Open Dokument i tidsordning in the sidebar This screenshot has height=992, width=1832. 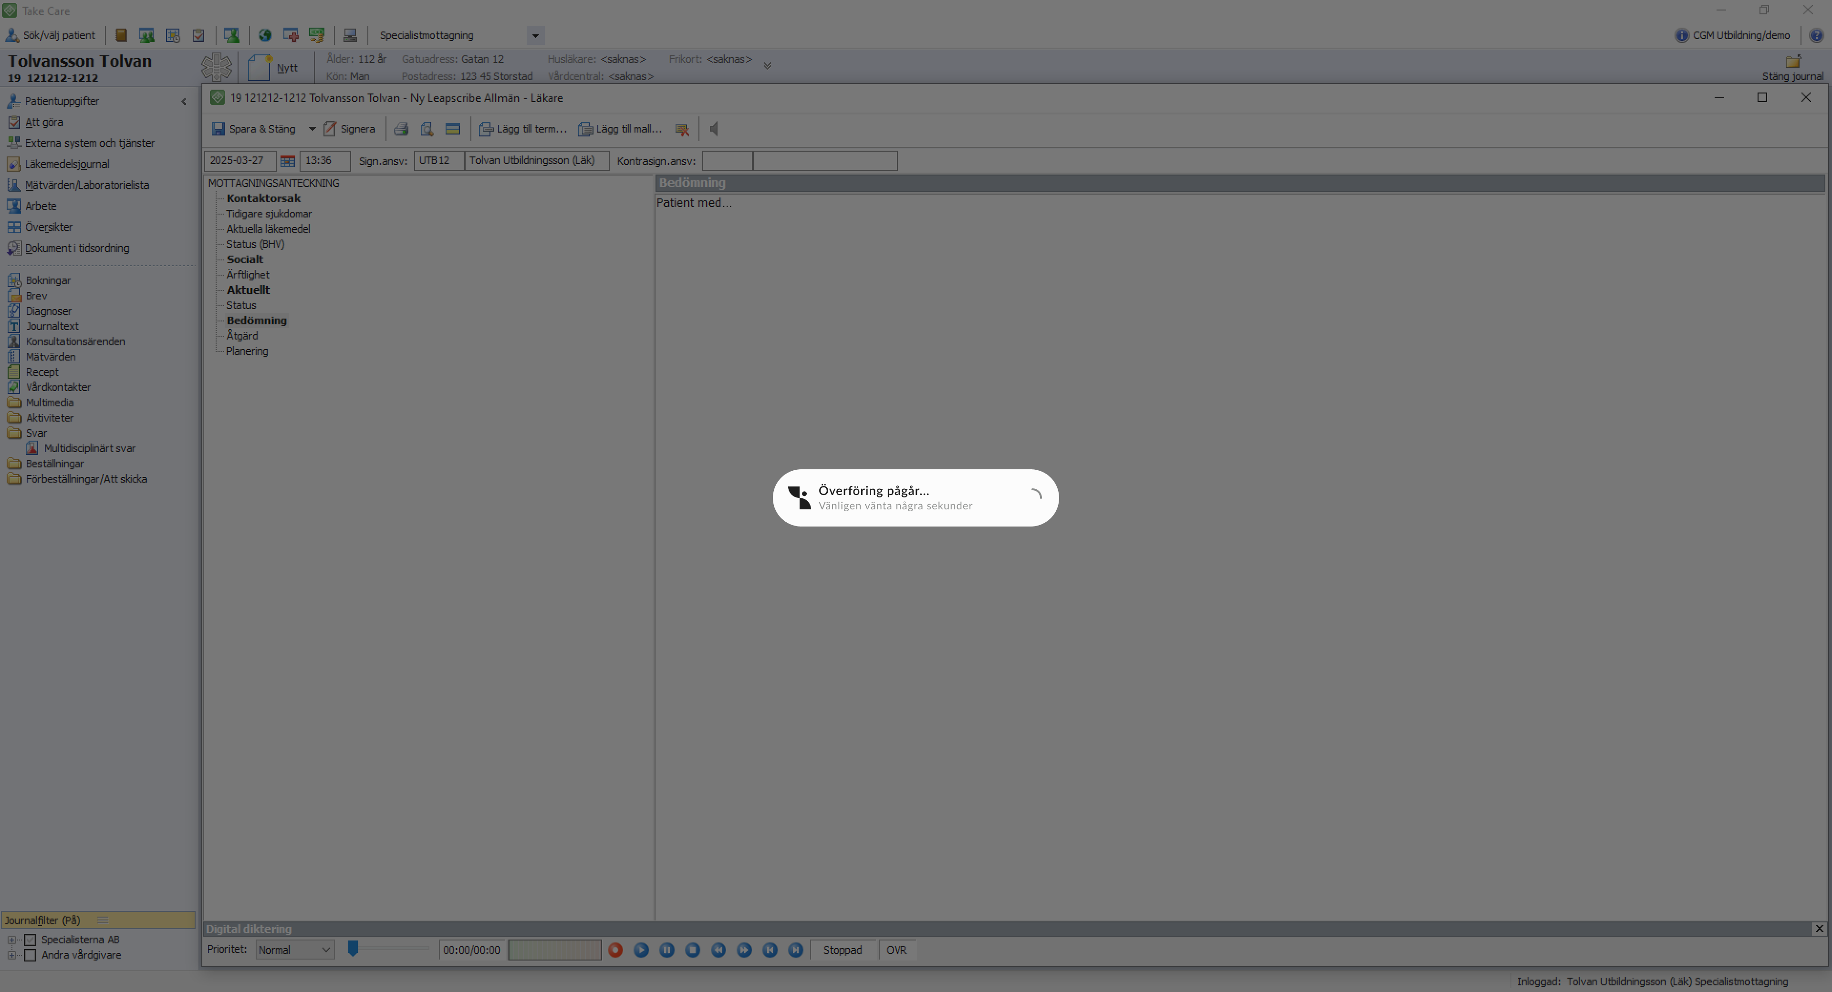pyautogui.click(x=77, y=248)
